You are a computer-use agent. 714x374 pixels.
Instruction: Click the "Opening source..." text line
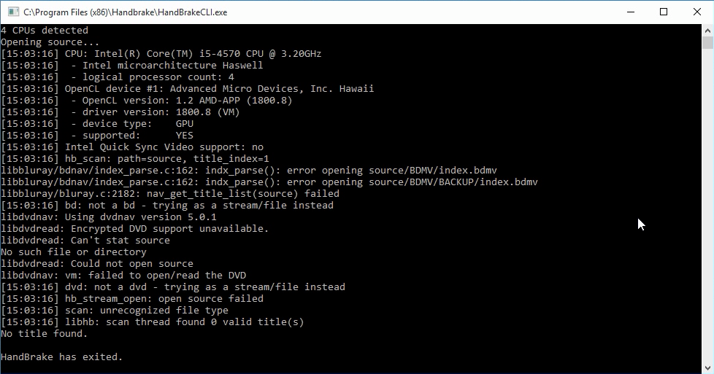pos(50,42)
